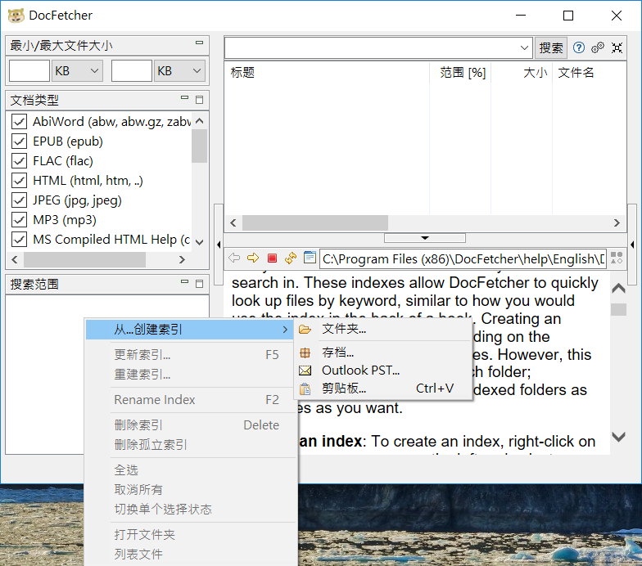Uncheck the EPUB (epub) file type

(20, 141)
